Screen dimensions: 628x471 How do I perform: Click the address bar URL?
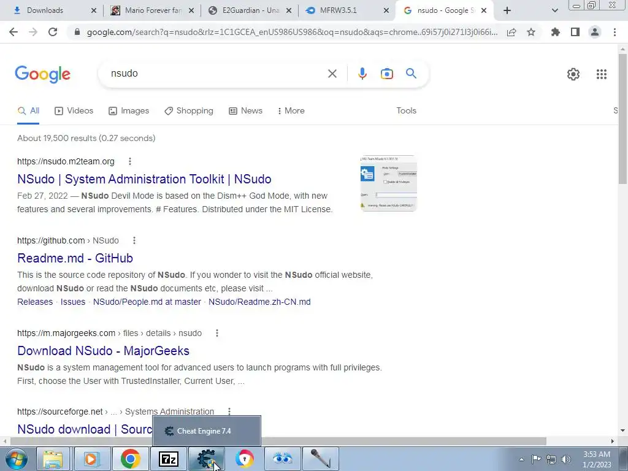[x=293, y=32]
